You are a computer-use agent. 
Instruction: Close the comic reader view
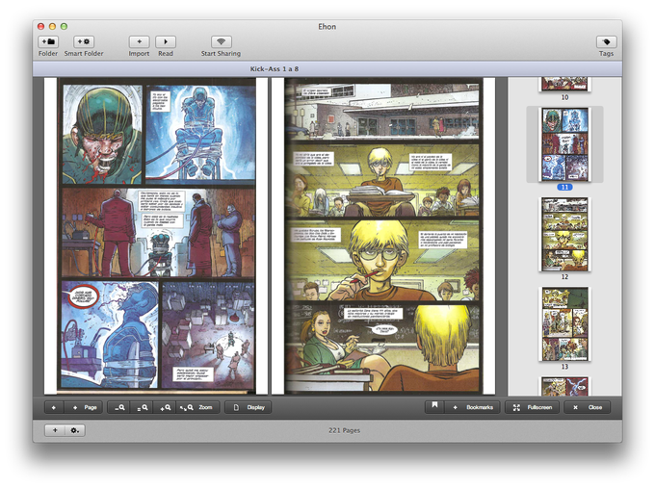point(587,407)
